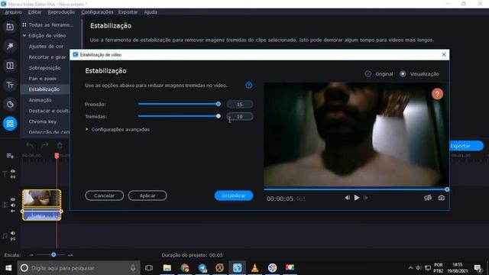
Task: Click the Tremidas slider handle
Action: [x=219, y=116]
